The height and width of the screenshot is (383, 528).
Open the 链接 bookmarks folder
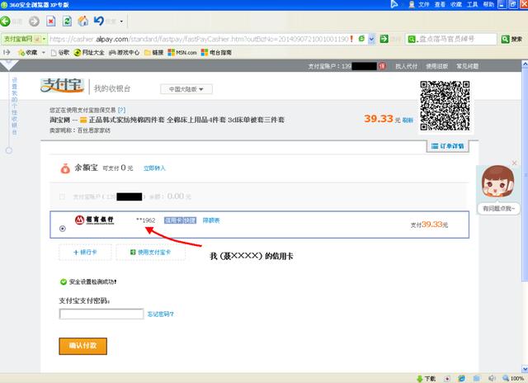(154, 53)
